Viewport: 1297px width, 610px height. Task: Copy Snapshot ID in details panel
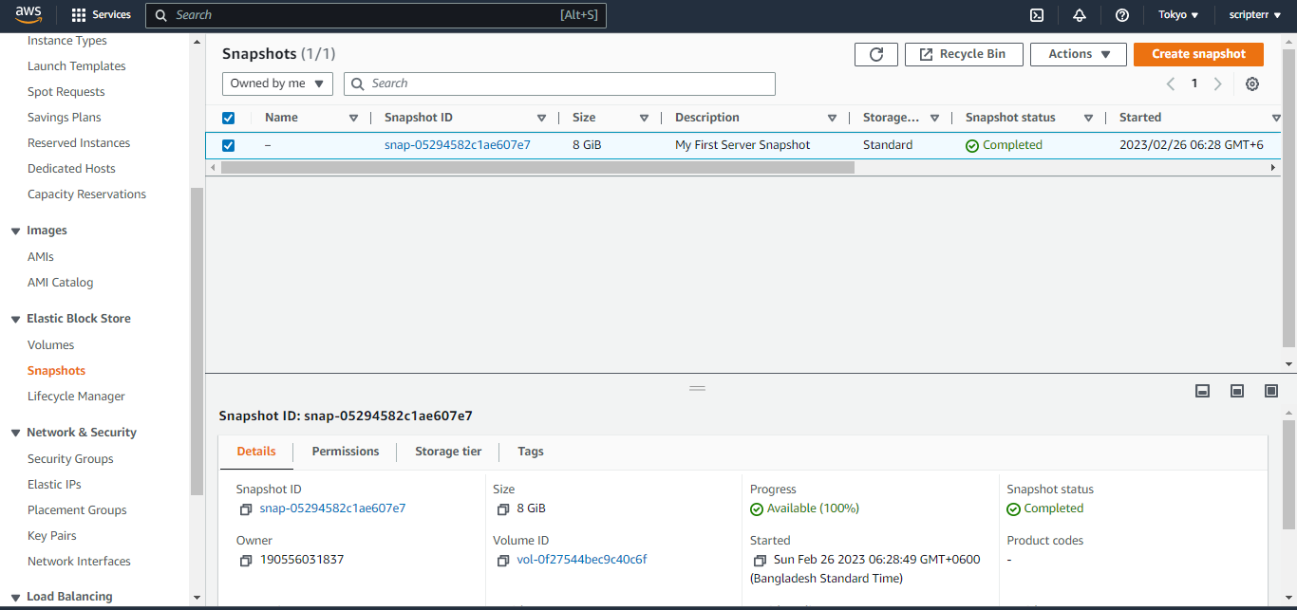pyautogui.click(x=246, y=509)
